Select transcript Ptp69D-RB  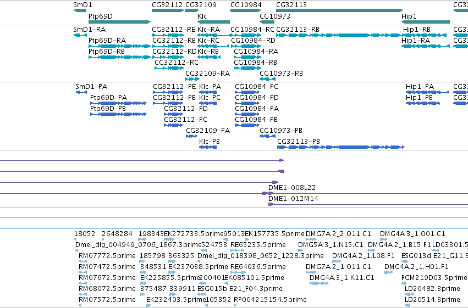[107, 52]
